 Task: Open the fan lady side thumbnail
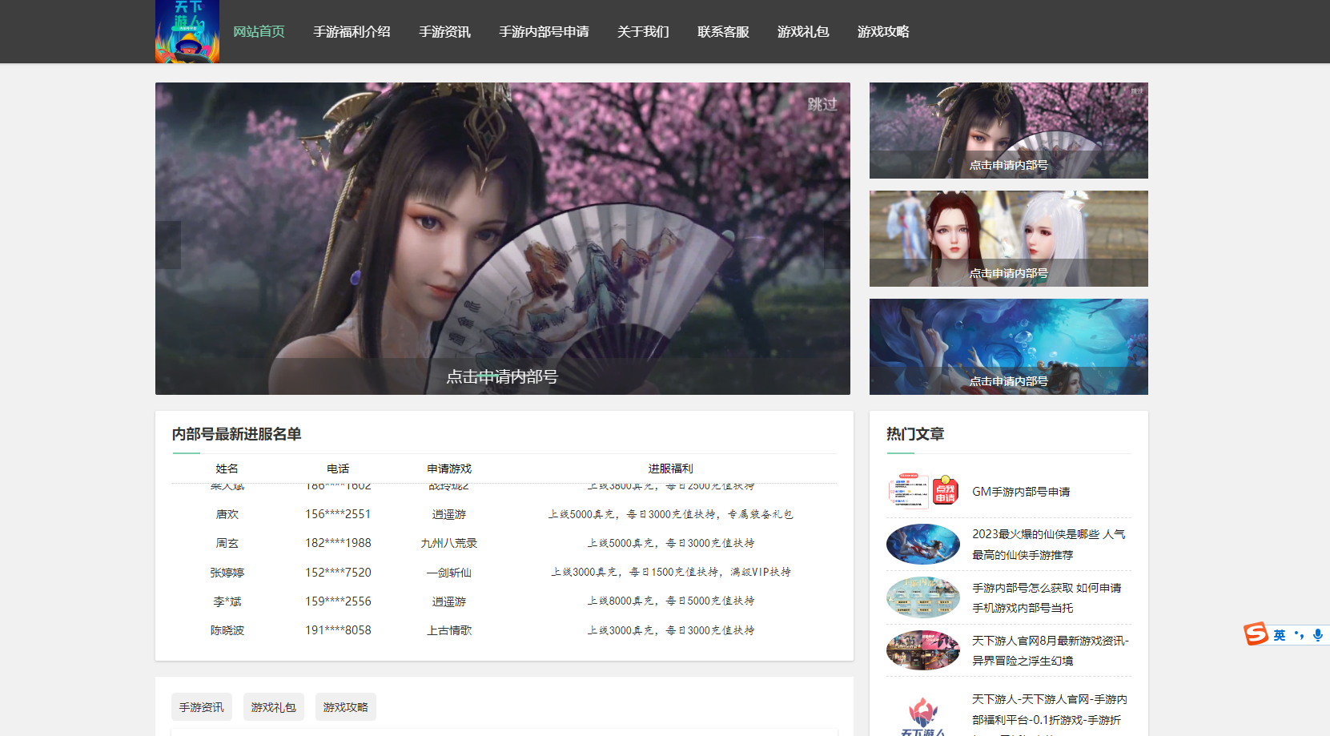coord(1009,131)
